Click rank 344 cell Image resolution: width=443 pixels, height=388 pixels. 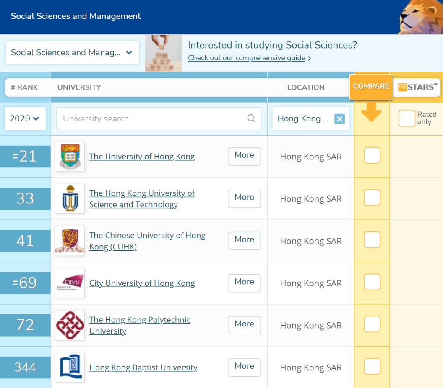point(25,367)
